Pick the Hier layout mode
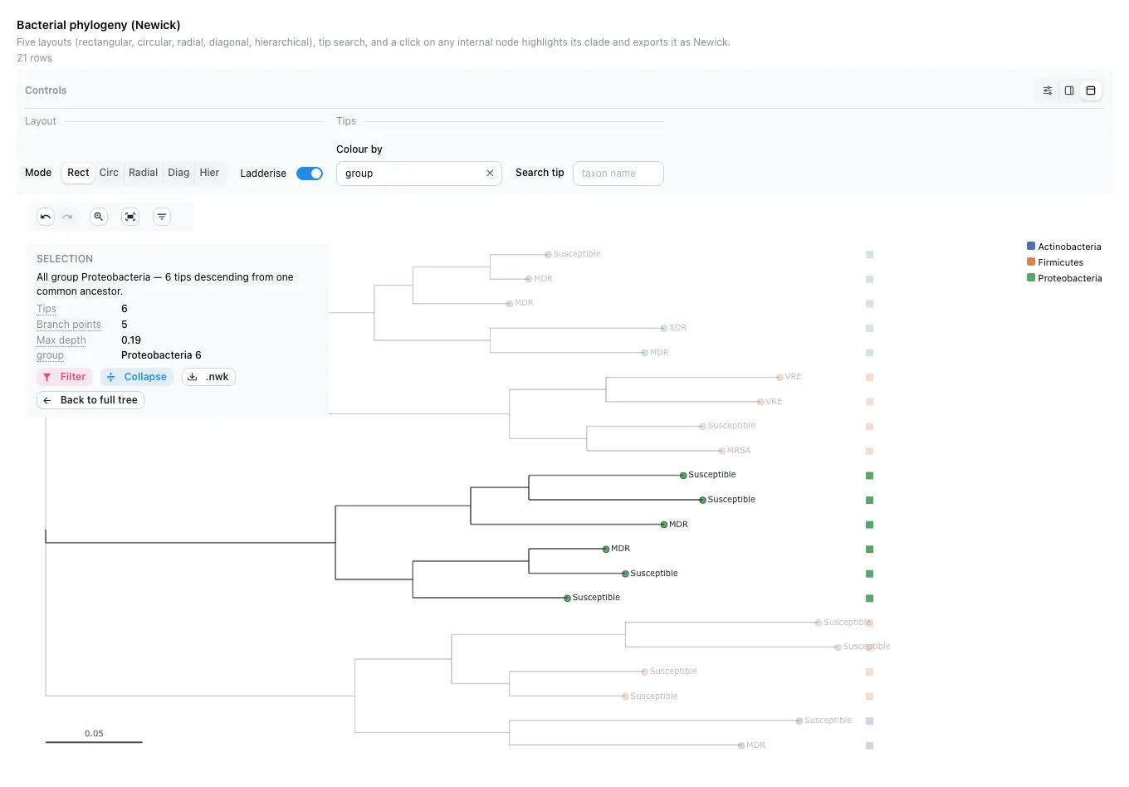 click(x=209, y=173)
